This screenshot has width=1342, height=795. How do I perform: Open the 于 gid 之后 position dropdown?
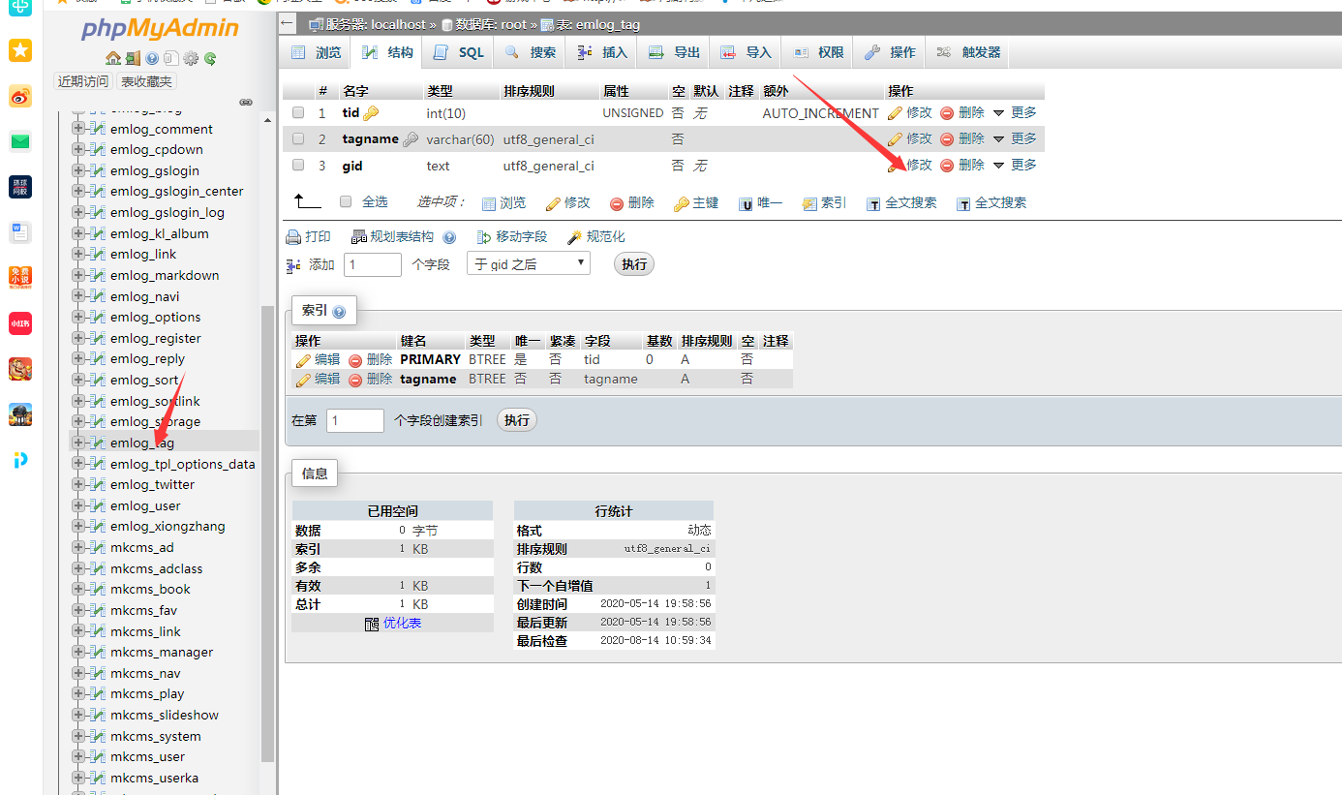coord(528,263)
